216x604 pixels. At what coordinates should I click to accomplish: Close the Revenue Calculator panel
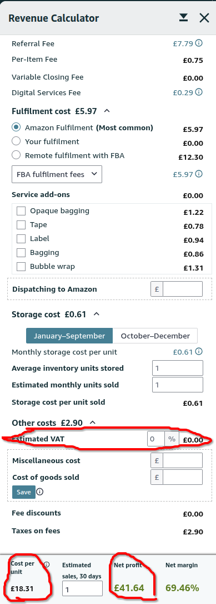[204, 18]
